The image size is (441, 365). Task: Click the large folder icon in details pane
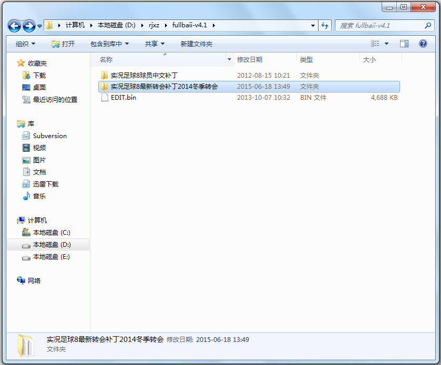[x=26, y=346]
